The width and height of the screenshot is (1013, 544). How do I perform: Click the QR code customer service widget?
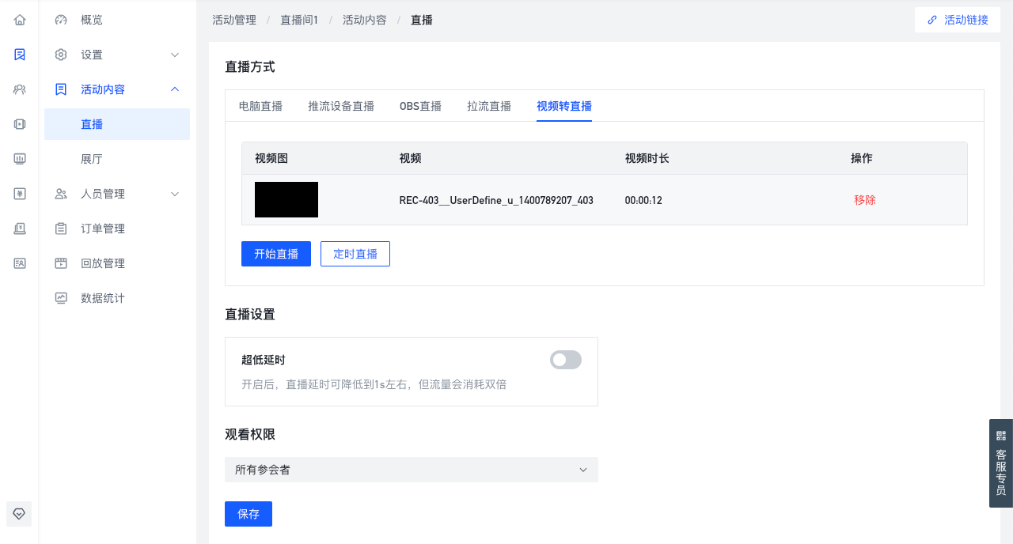[x=1001, y=463]
